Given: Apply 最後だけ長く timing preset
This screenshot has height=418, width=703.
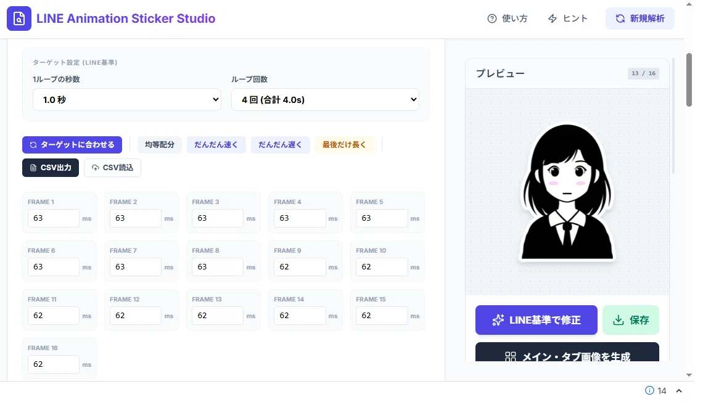Looking at the screenshot, I should (x=344, y=145).
